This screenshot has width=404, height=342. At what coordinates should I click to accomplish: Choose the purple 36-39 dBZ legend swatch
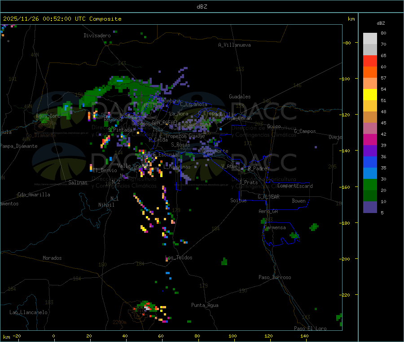(x=370, y=151)
